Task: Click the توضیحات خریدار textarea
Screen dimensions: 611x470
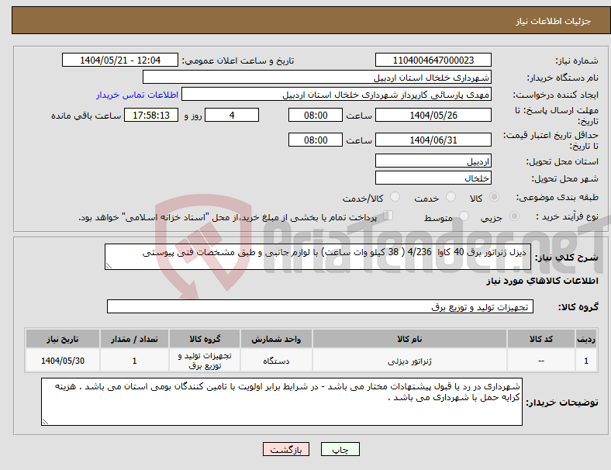Action: tap(281, 402)
